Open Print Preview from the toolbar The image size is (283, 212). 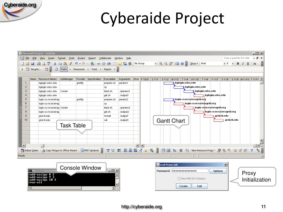point(44,64)
